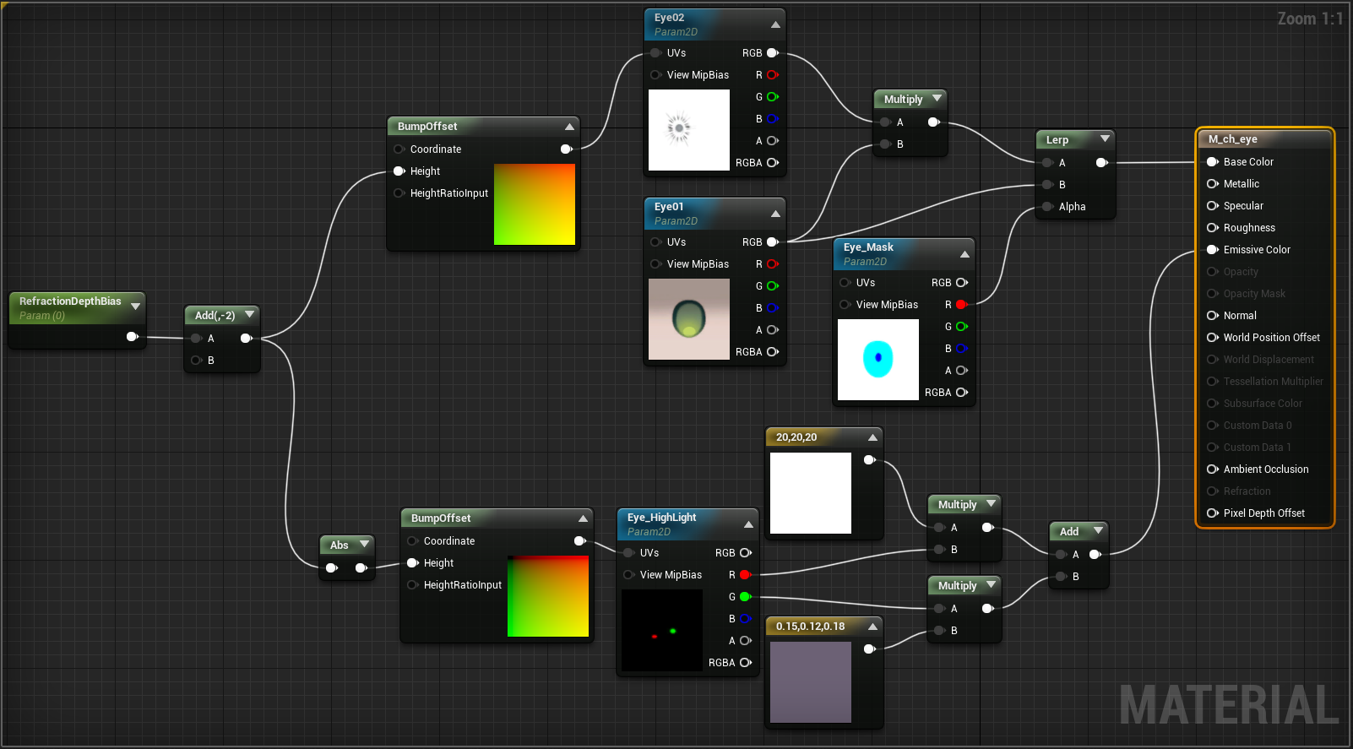This screenshot has height=749, width=1353.
Task: Click Eye02 red R output pin
Action: (772, 75)
